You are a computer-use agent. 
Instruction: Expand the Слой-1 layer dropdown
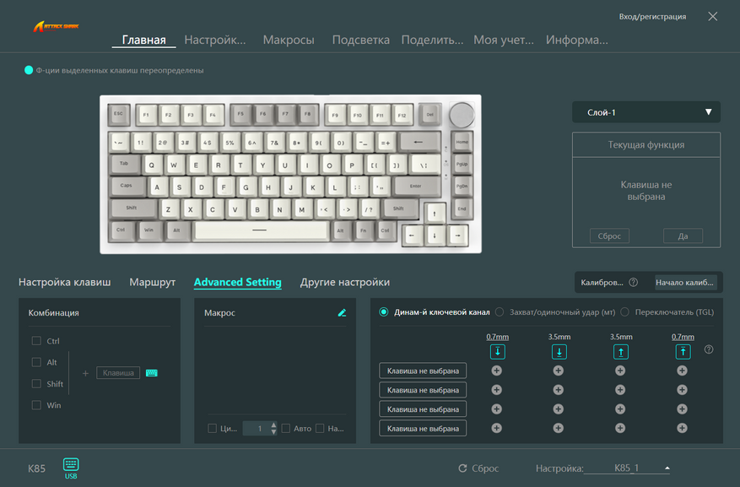tap(646, 112)
